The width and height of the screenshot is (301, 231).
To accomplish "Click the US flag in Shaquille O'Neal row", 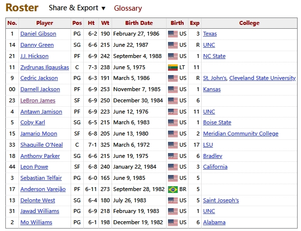I will 172,145.
